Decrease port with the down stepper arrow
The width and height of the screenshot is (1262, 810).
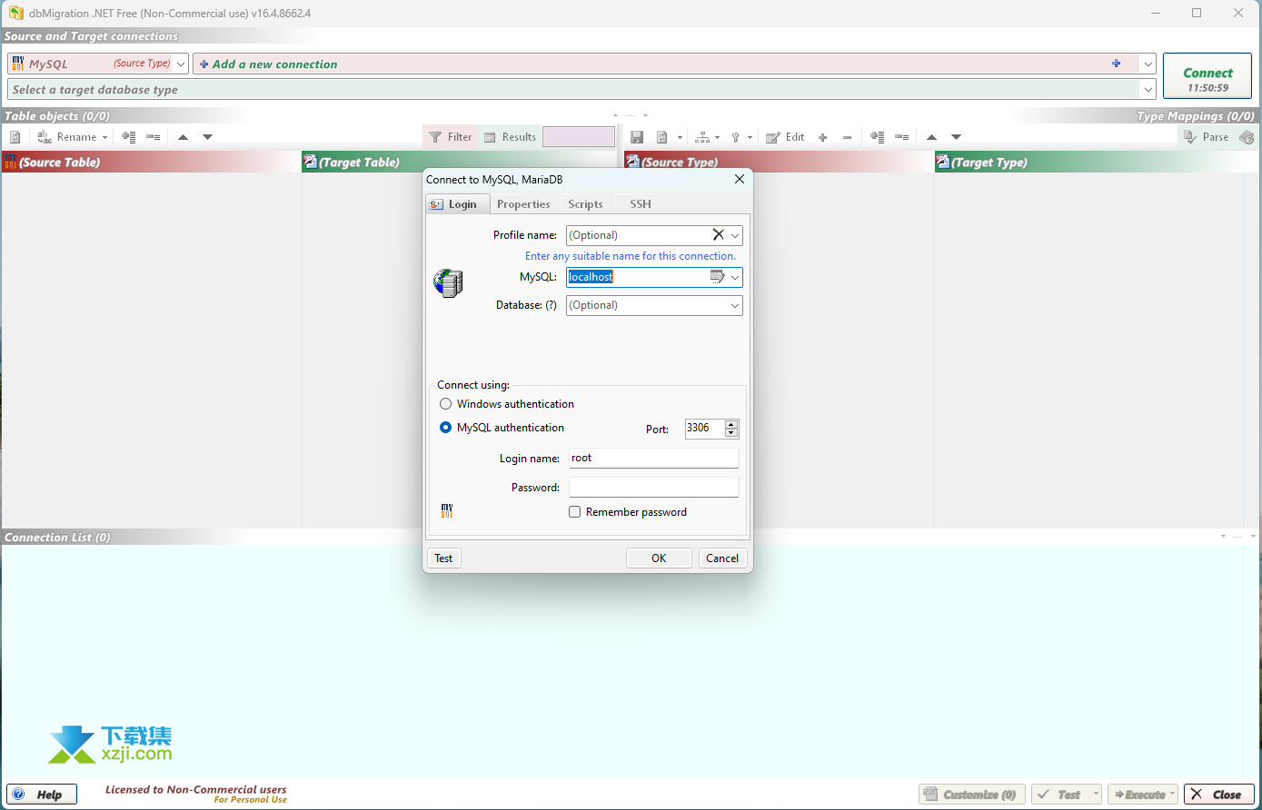click(731, 433)
